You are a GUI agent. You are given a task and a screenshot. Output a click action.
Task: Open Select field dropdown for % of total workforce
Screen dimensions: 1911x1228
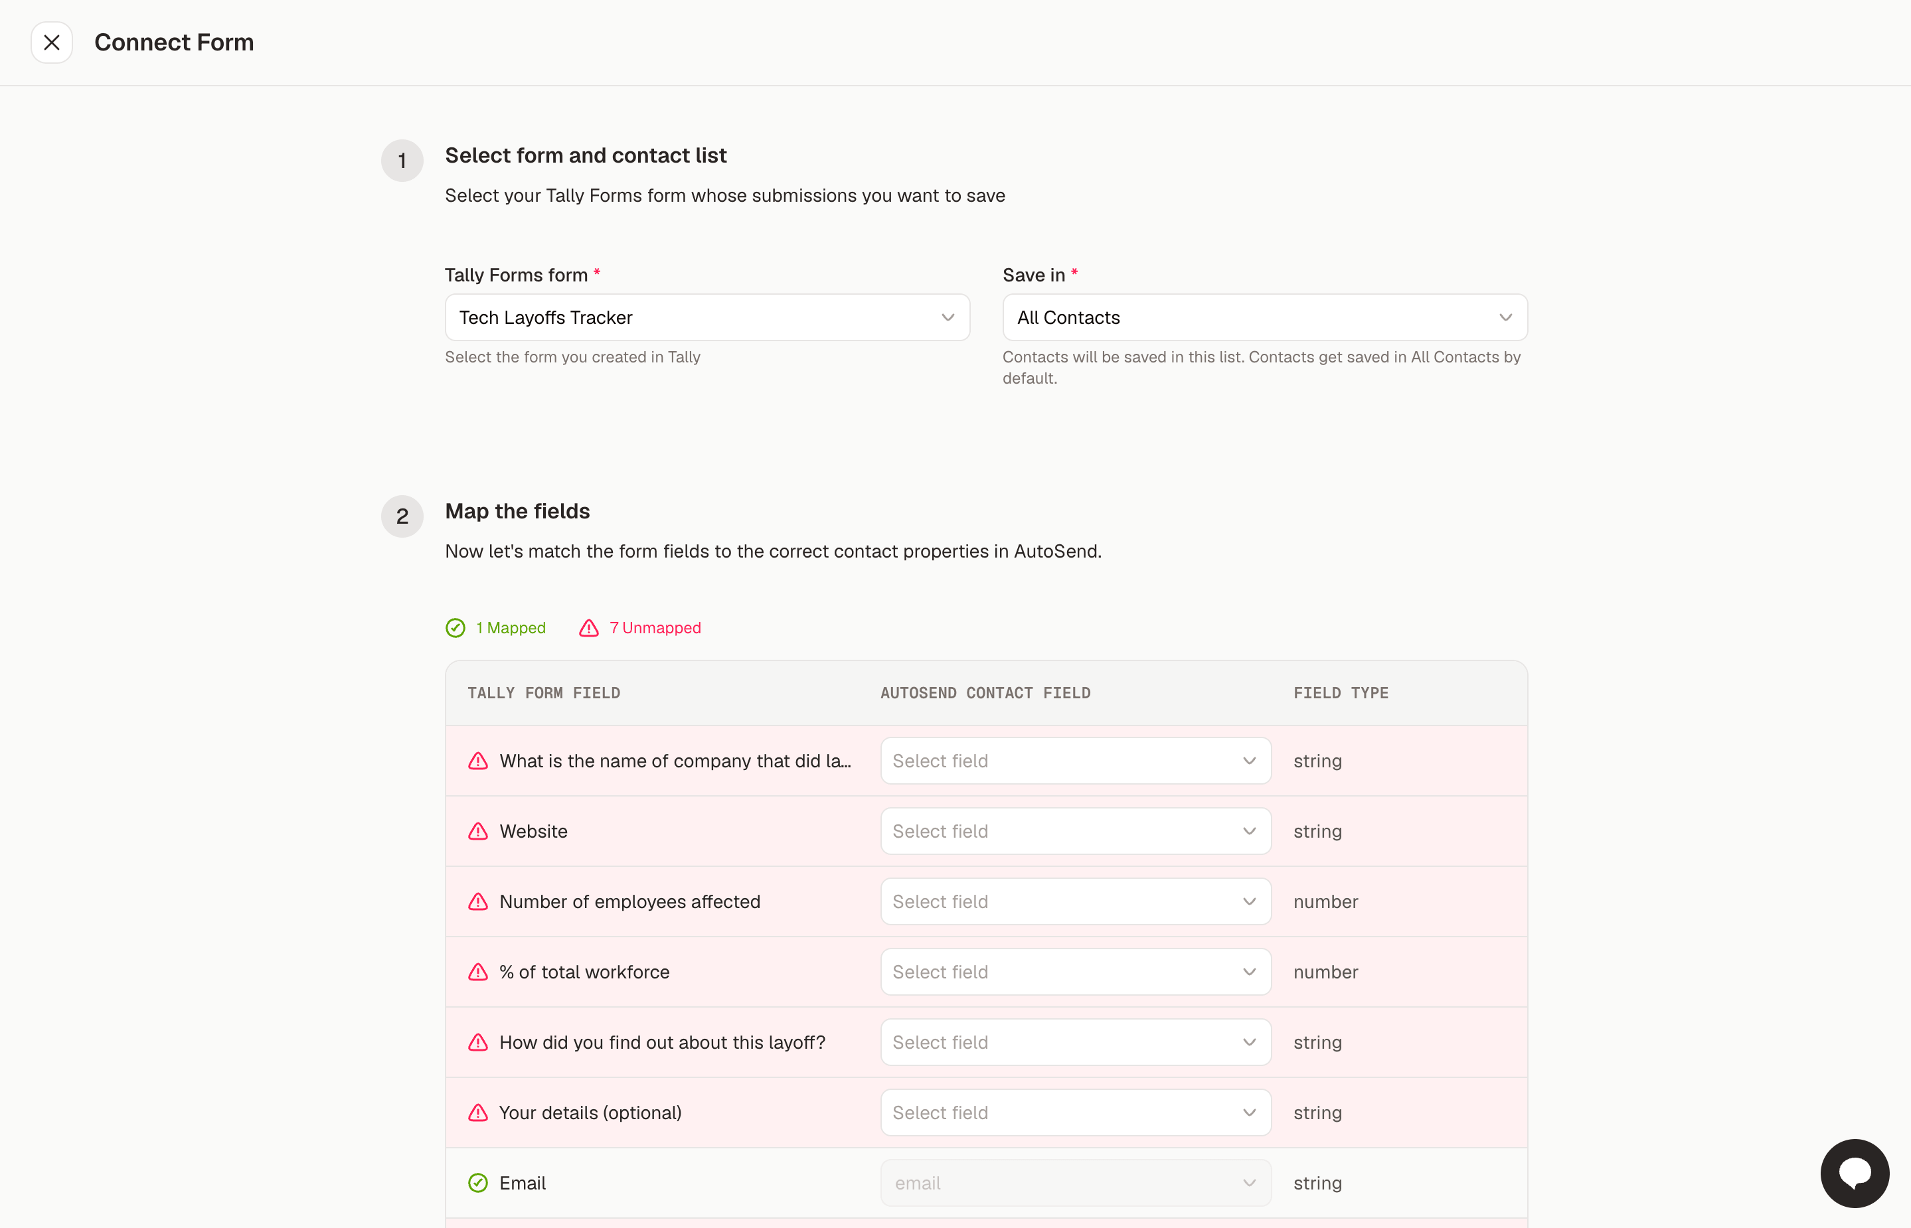(1076, 971)
